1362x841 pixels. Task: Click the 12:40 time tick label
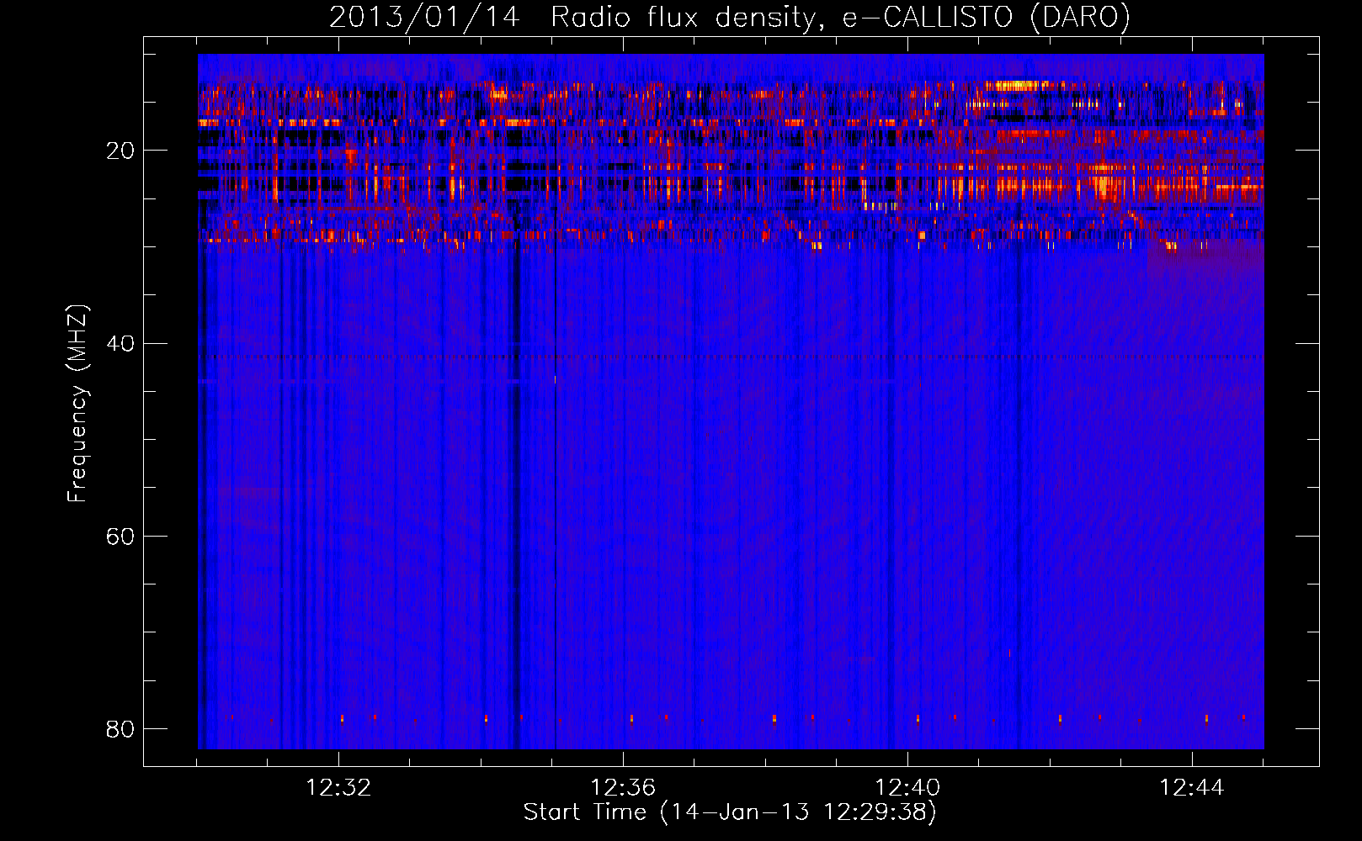point(907,788)
